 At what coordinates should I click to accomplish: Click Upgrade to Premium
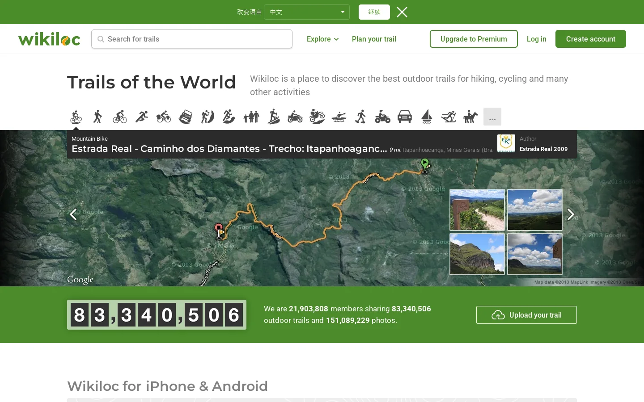(x=474, y=39)
